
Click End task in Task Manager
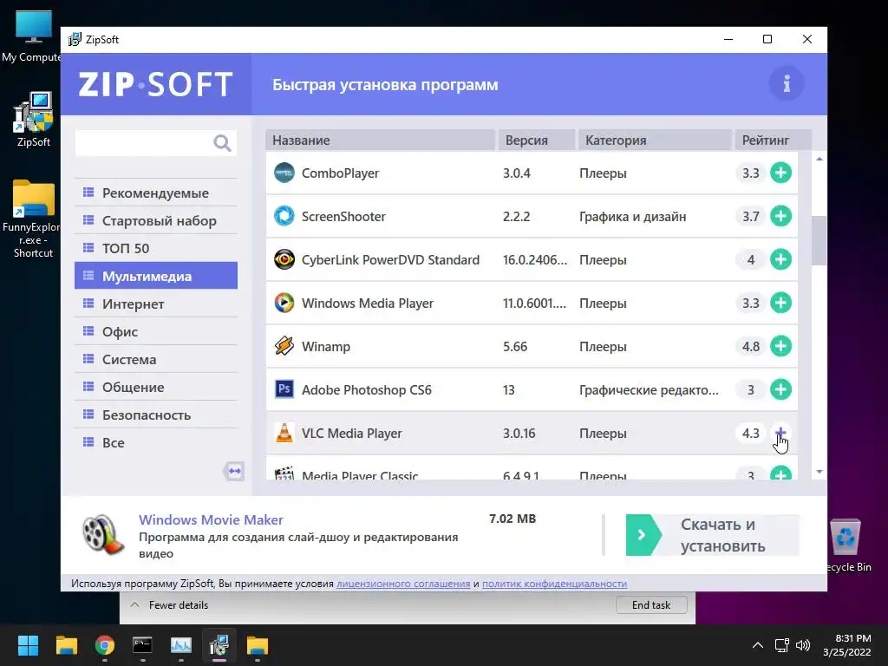(651, 604)
